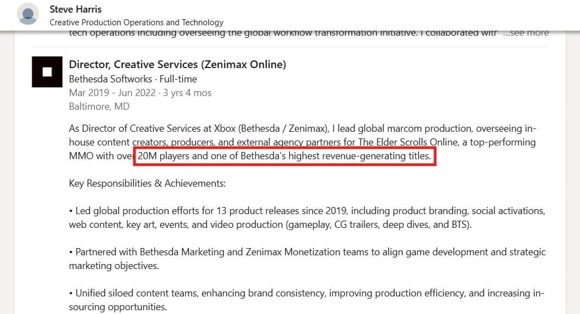
Task: Click the 'Key Responsibilities & Achievements:' heading
Action: pyautogui.click(x=147, y=183)
